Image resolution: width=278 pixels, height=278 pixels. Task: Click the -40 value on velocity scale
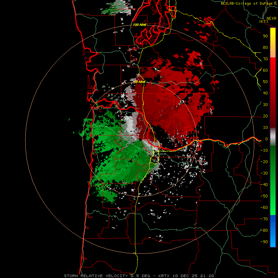click(x=264, y=185)
